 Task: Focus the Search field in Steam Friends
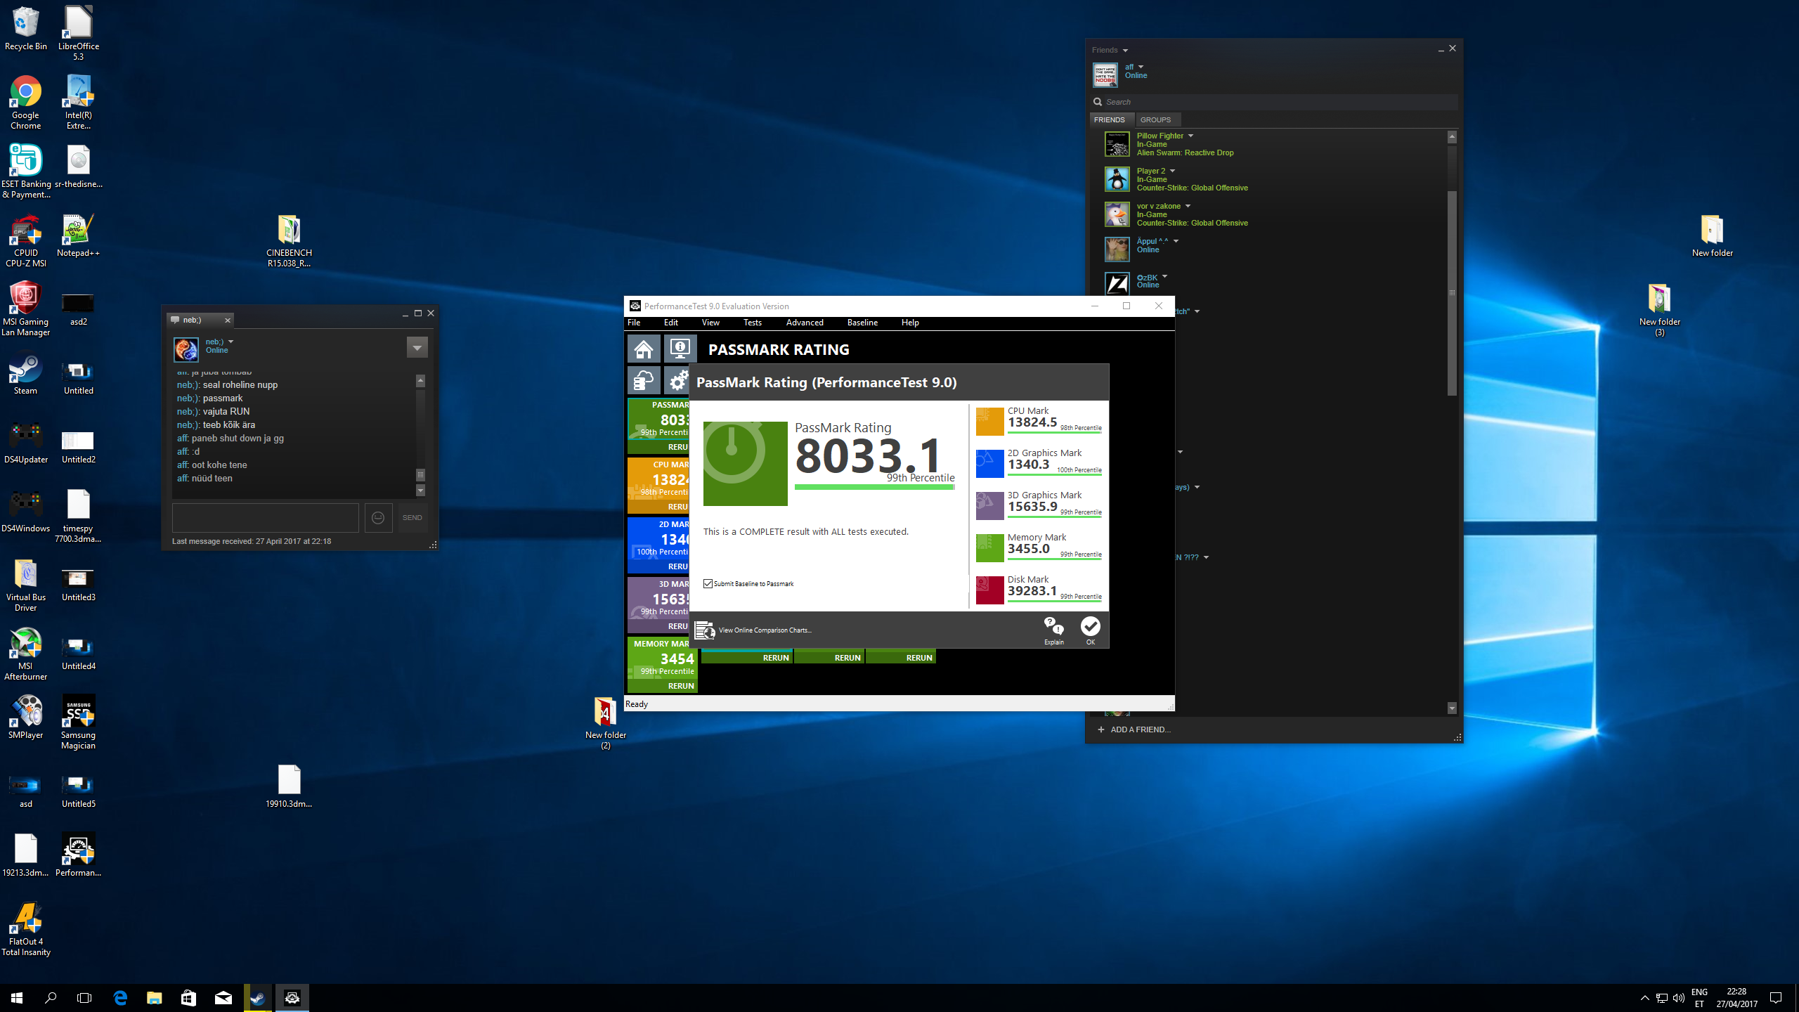coord(1274,102)
